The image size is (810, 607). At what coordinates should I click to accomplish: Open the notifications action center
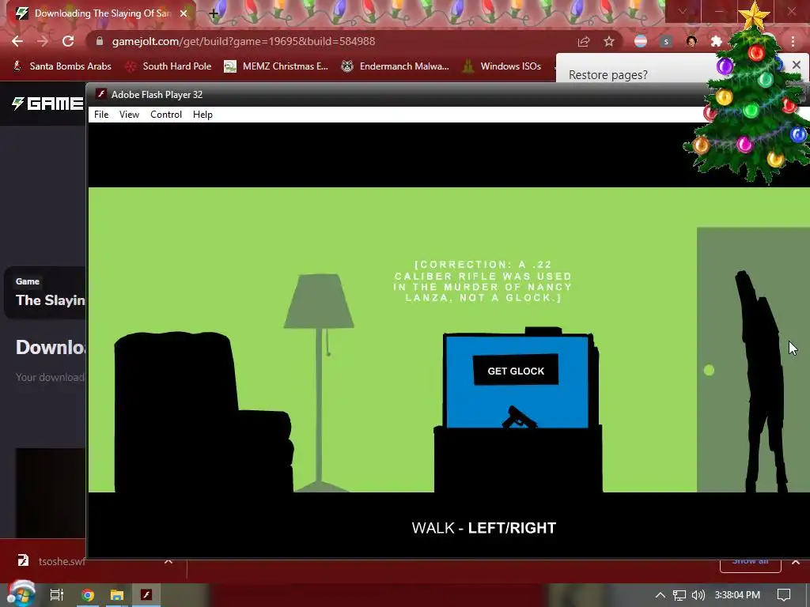(x=784, y=595)
